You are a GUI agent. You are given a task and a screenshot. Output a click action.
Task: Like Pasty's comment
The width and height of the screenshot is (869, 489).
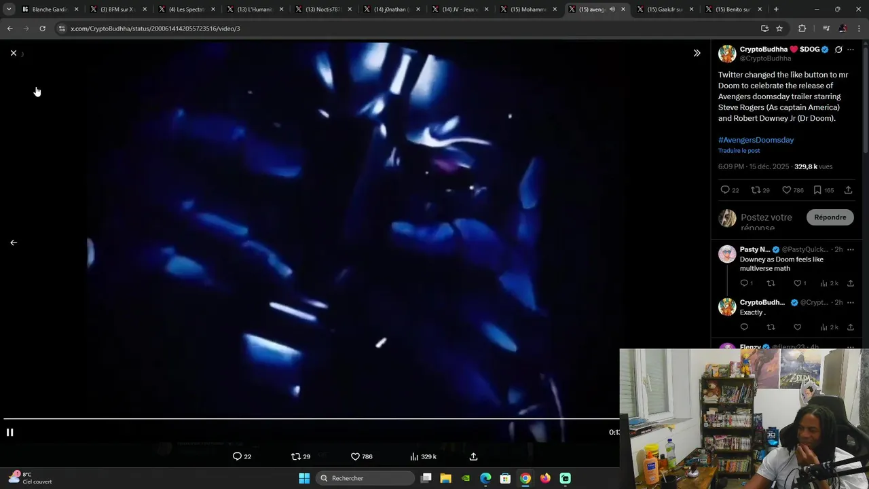[798, 283]
